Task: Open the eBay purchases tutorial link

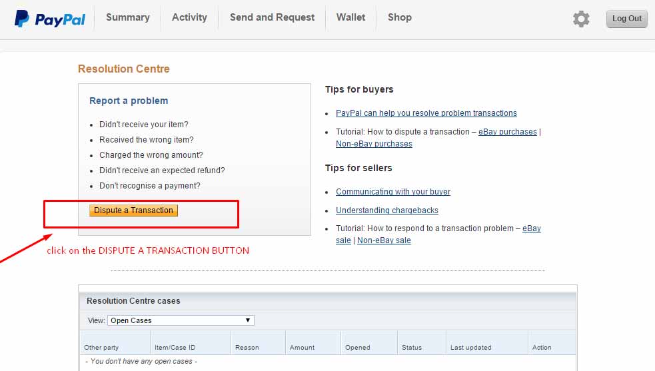Action: click(x=508, y=132)
